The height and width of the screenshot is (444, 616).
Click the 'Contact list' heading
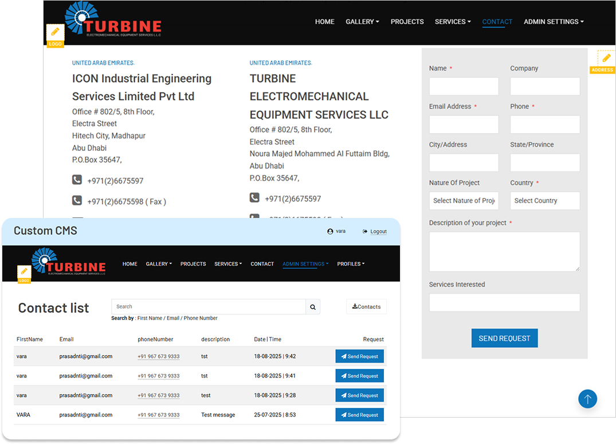click(53, 308)
